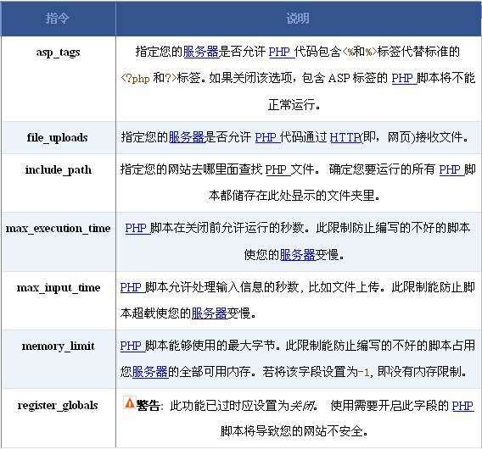Open PHP link before 脚本都储存 in include_path row
Screen dimensions: 482x449
coord(451,169)
